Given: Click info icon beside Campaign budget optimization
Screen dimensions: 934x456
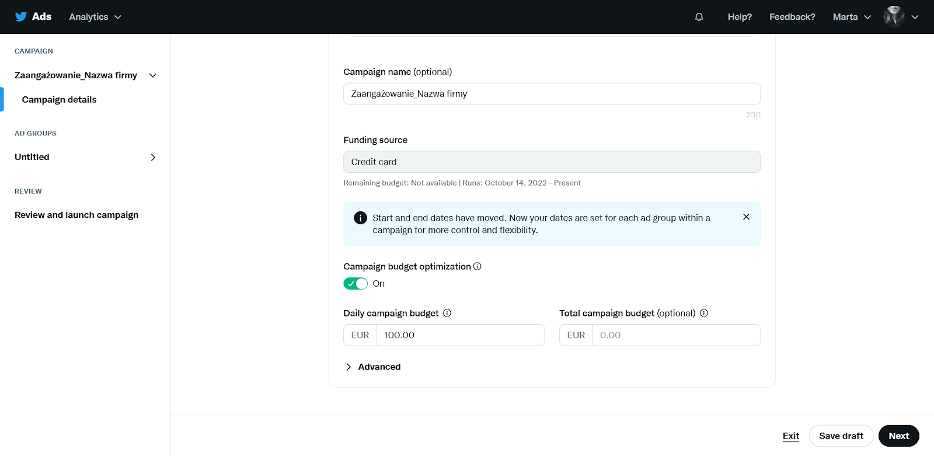Looking at the screenshot, I should (x=477, y=266).
